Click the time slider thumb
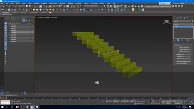Image resolution: width=194 pixels, height=109 pixels. coord(9,96)
